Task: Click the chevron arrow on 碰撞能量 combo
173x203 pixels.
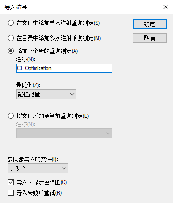Action: click(x=72, y=94)
